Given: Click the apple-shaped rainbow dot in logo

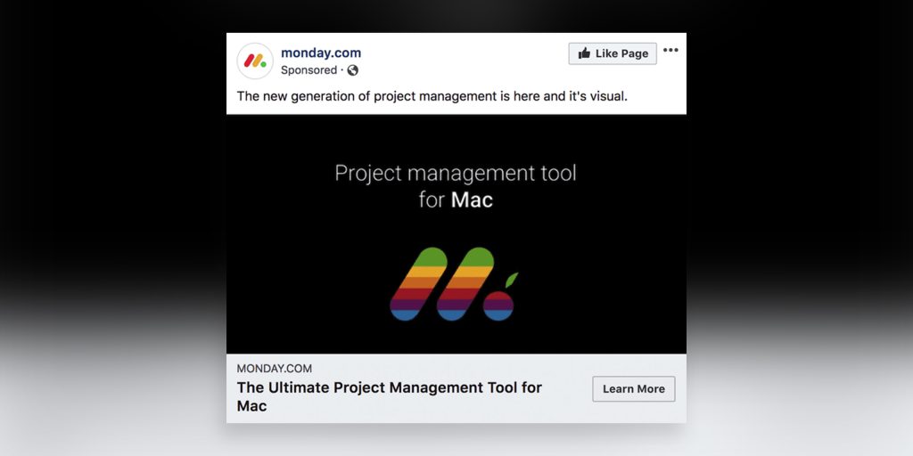Looking at the screenshot, I should tap(498, 306).
